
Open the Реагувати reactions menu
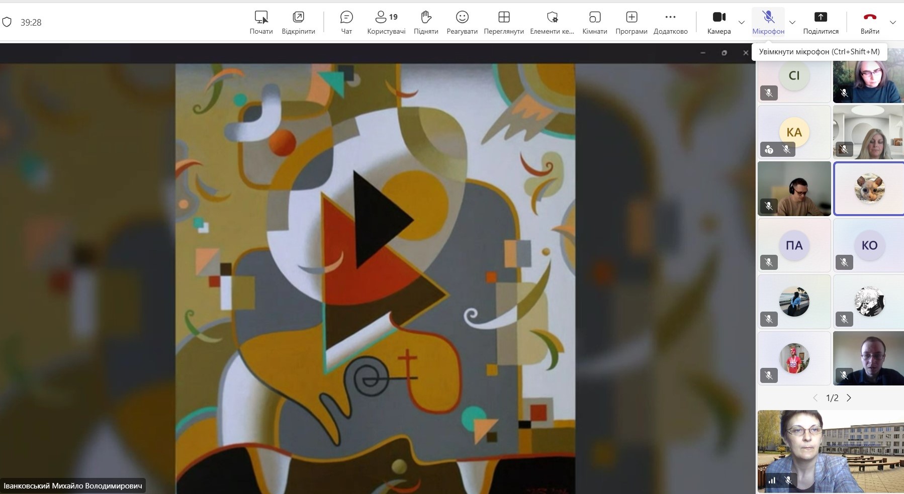(462, 22)
